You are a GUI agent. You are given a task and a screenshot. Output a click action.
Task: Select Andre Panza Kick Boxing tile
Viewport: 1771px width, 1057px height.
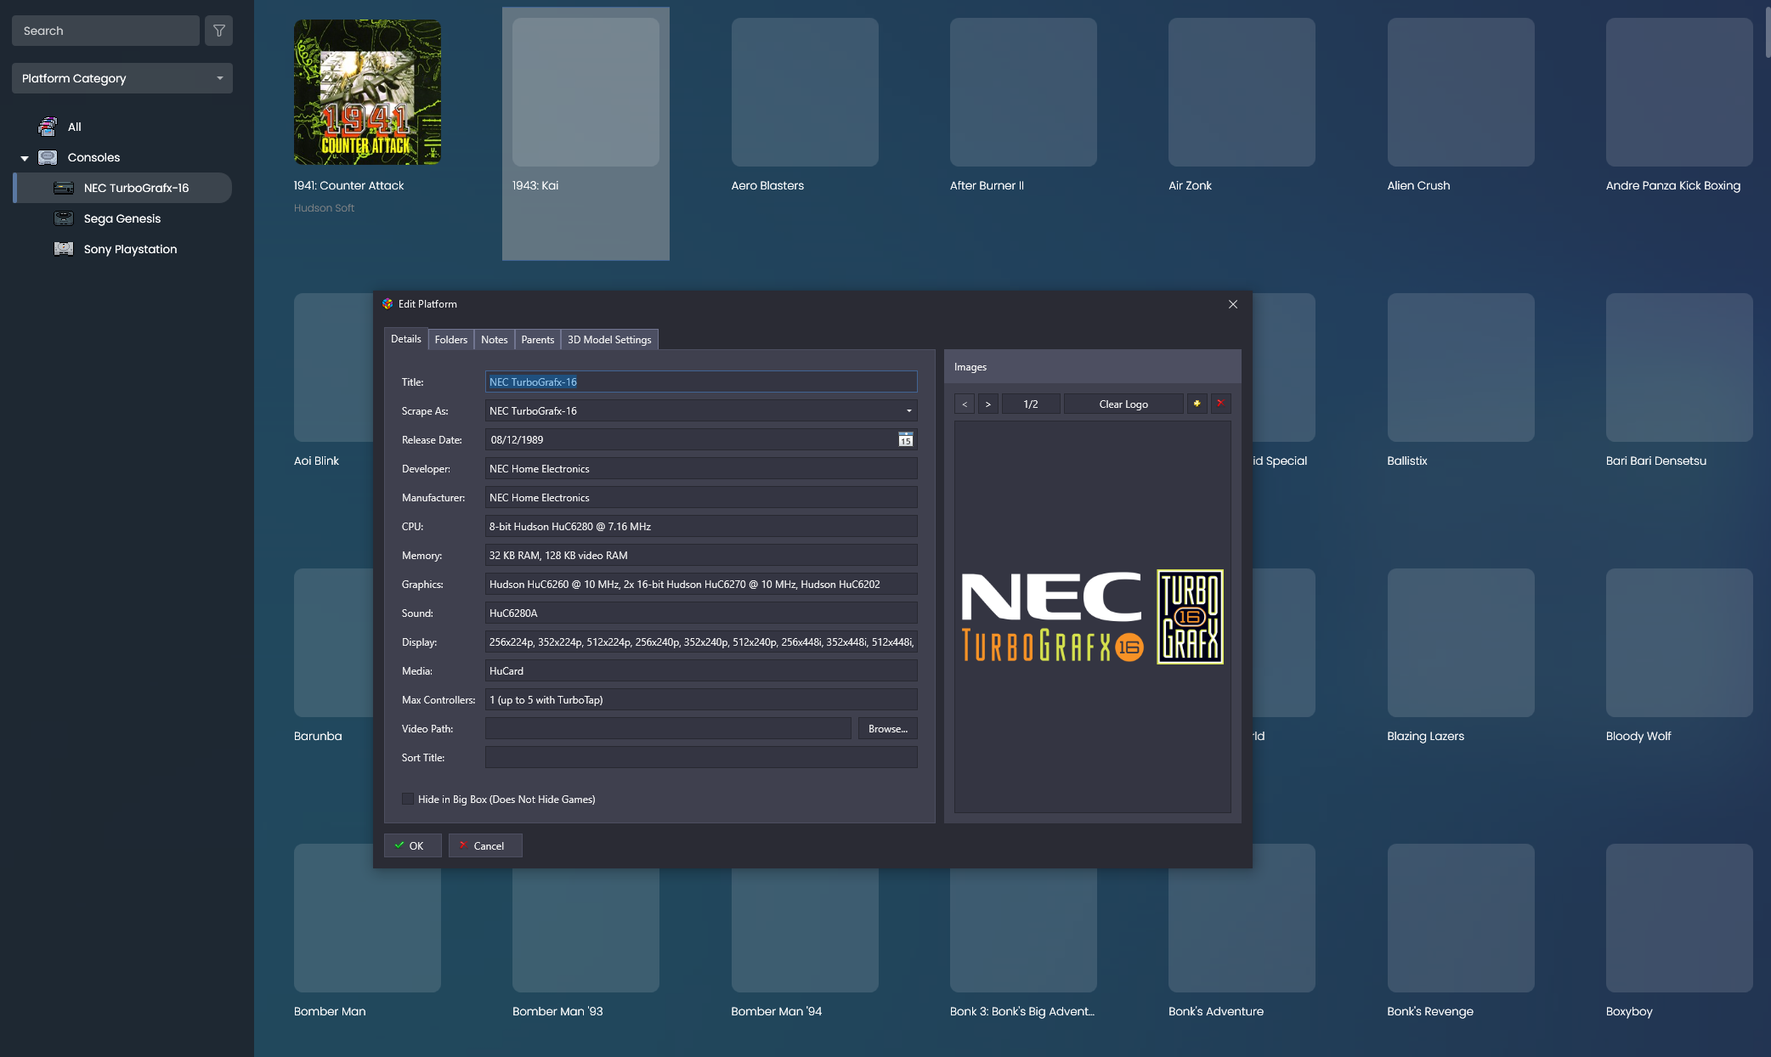1679,92
